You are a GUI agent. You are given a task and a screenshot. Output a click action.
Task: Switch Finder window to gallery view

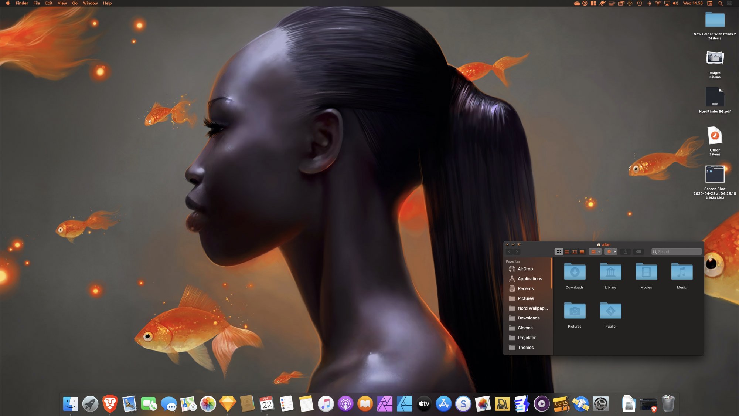[582, 252]
